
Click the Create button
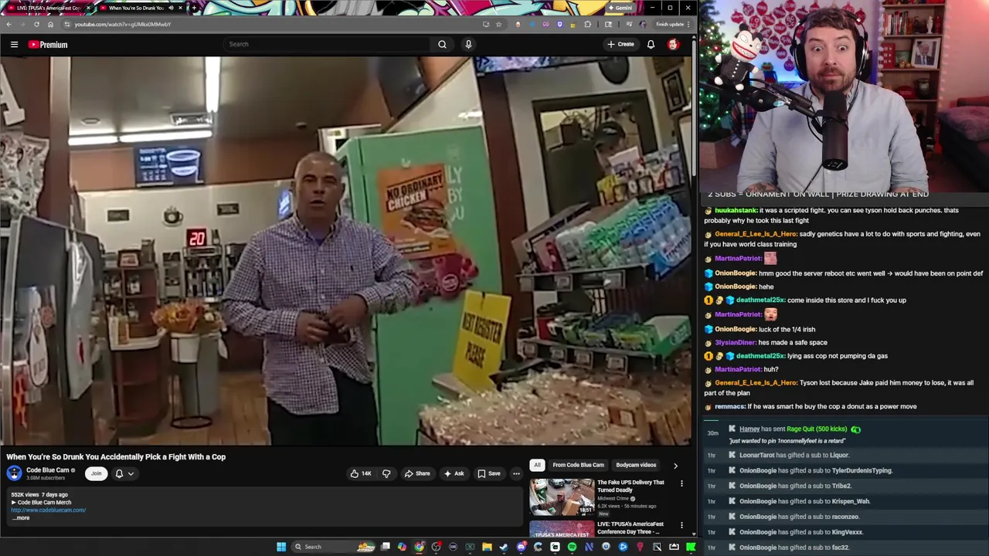click(620, 44)
